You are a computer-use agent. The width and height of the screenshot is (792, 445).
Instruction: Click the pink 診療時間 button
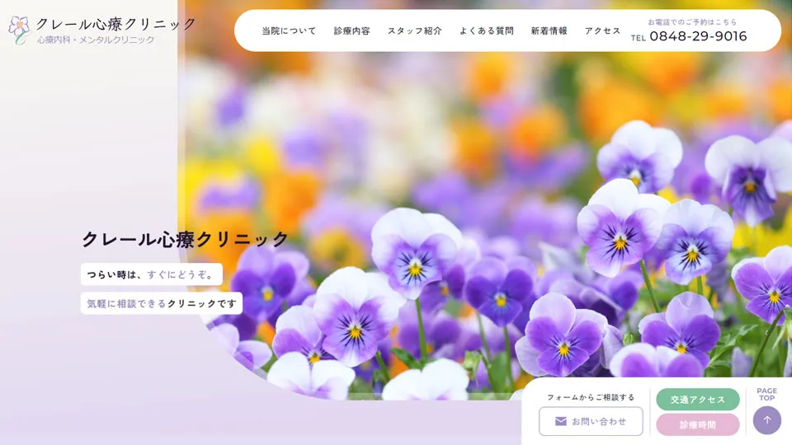[x=697, y=424]
